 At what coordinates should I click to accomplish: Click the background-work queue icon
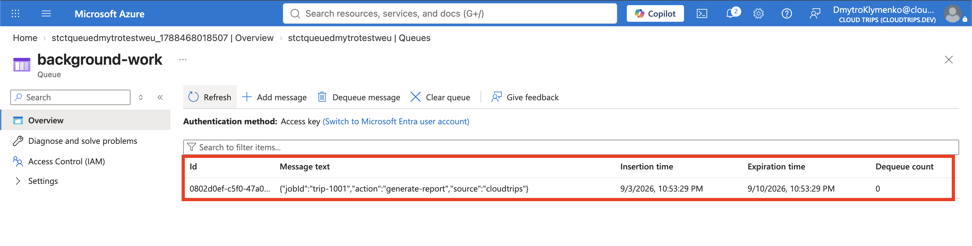click(x=22, y=64)
